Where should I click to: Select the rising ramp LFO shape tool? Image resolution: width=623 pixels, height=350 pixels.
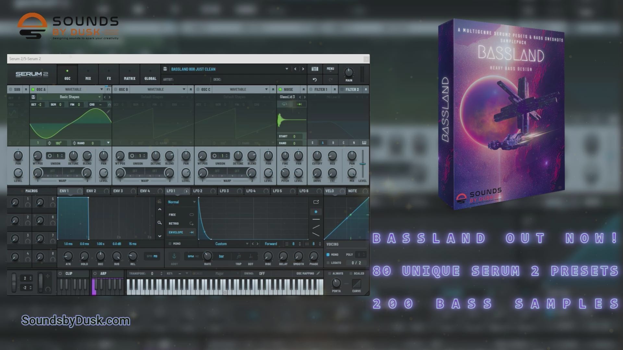coord(316,227)
